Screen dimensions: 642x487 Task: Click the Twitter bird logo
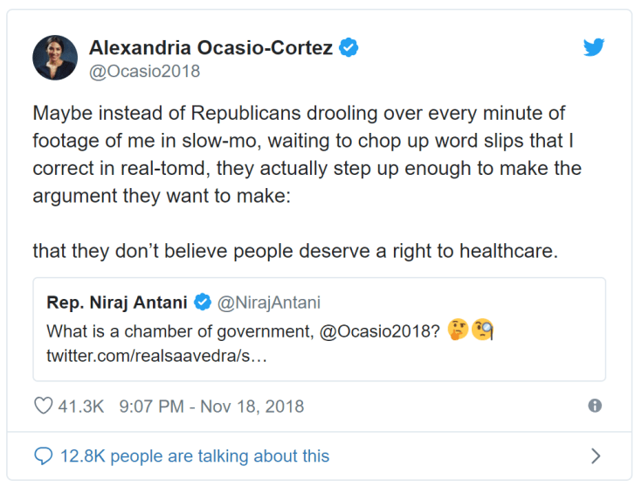point(594,47)
